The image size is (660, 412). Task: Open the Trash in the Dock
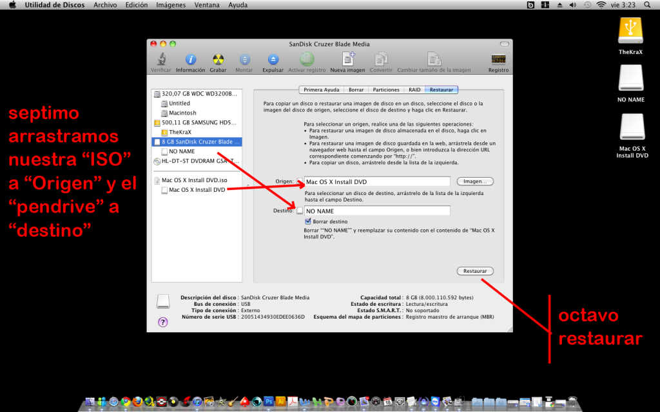(572, 402)
